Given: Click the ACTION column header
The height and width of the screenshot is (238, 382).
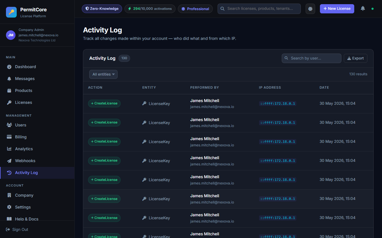Looking at the screenshot, I should click(95, 87).
